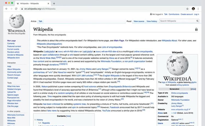Open the Chrome profile avatar
The width and height of the screenshot is (205, 126).
coord(193,9)
